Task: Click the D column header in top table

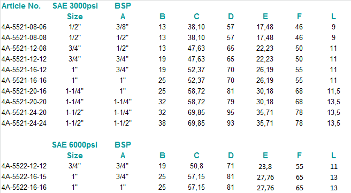Action: [x=231, y=17]
